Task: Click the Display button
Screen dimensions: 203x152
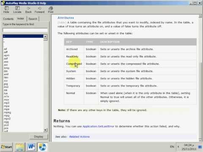Action: click(x=38, y=137)
